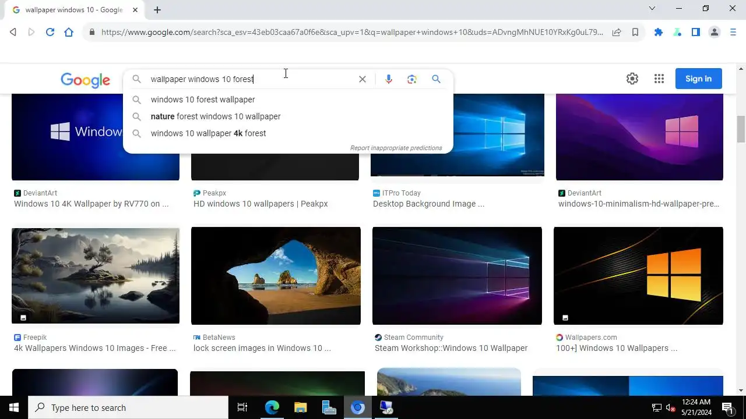Clear the search box with the X
The width and height of the screenshot is (746, 419).
pos(363,79)
